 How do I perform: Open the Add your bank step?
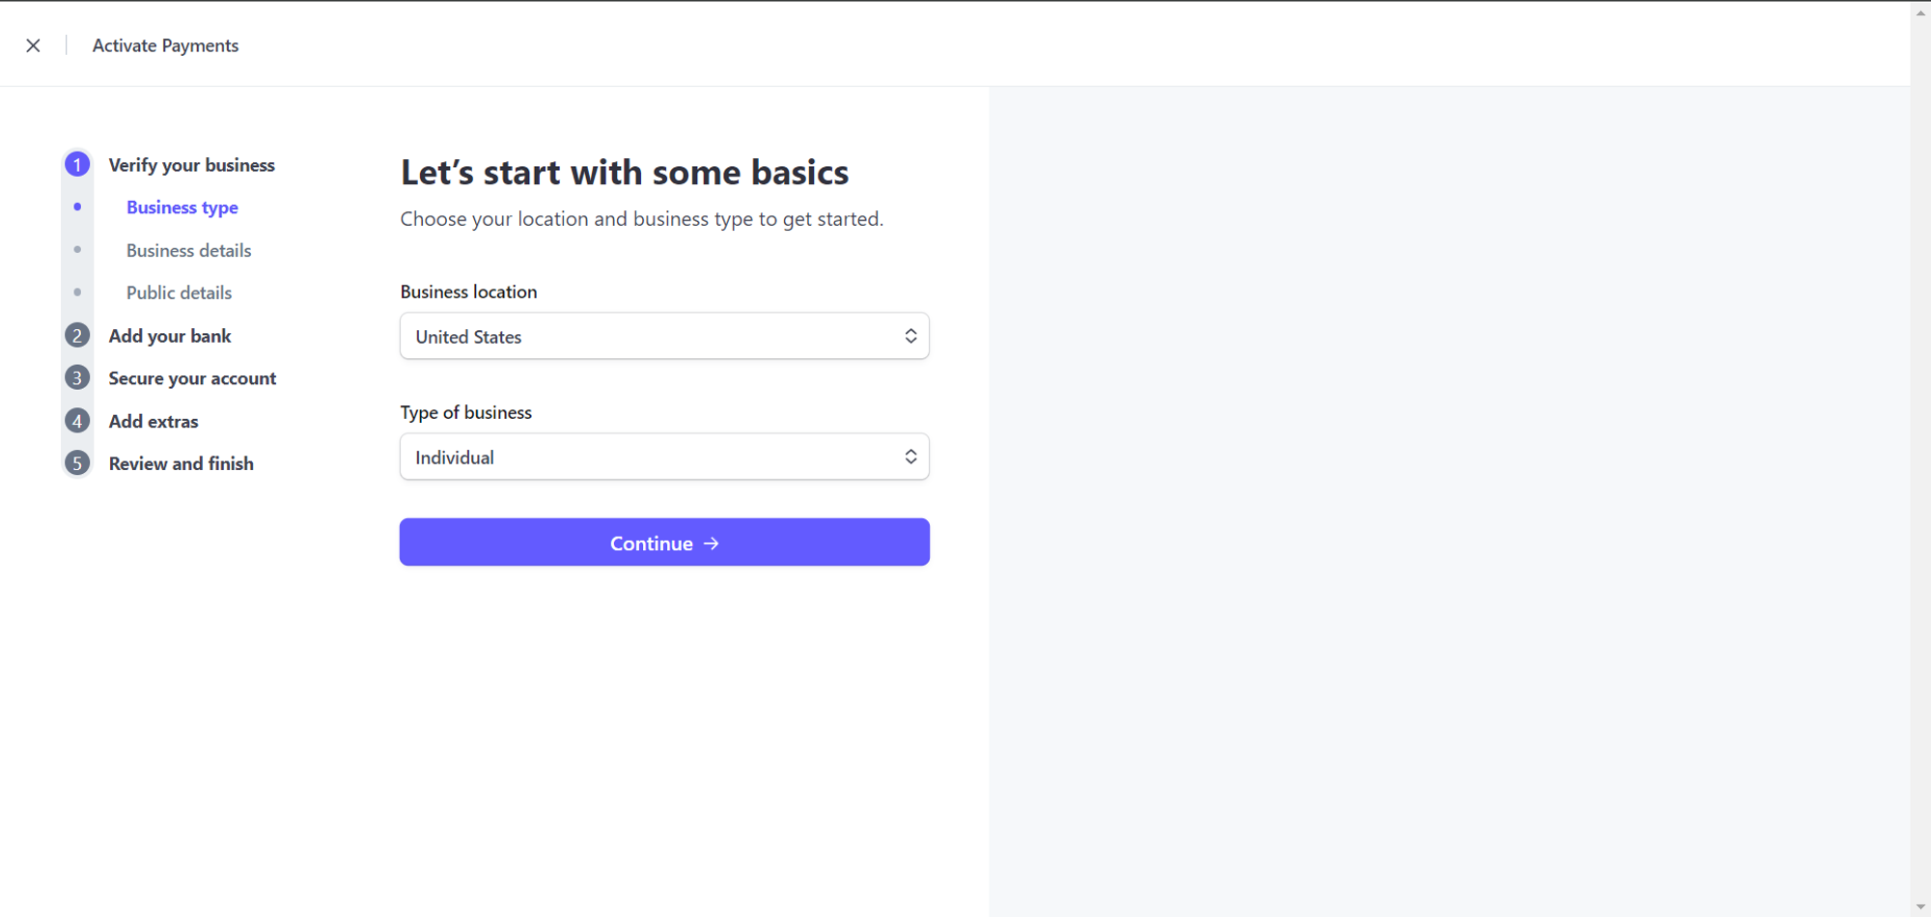170,336
